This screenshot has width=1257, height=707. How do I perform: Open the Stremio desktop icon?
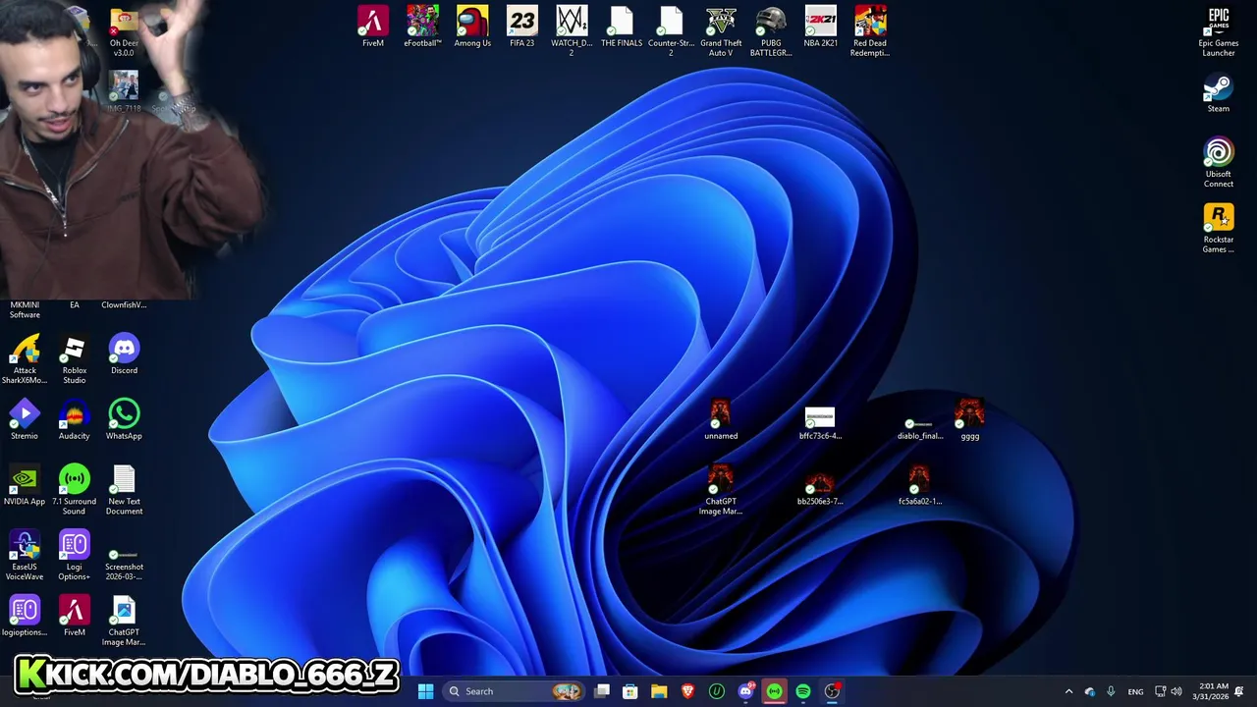[25, 420]
